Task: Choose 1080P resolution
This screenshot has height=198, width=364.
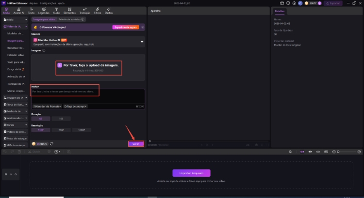Action: [81, 130]
